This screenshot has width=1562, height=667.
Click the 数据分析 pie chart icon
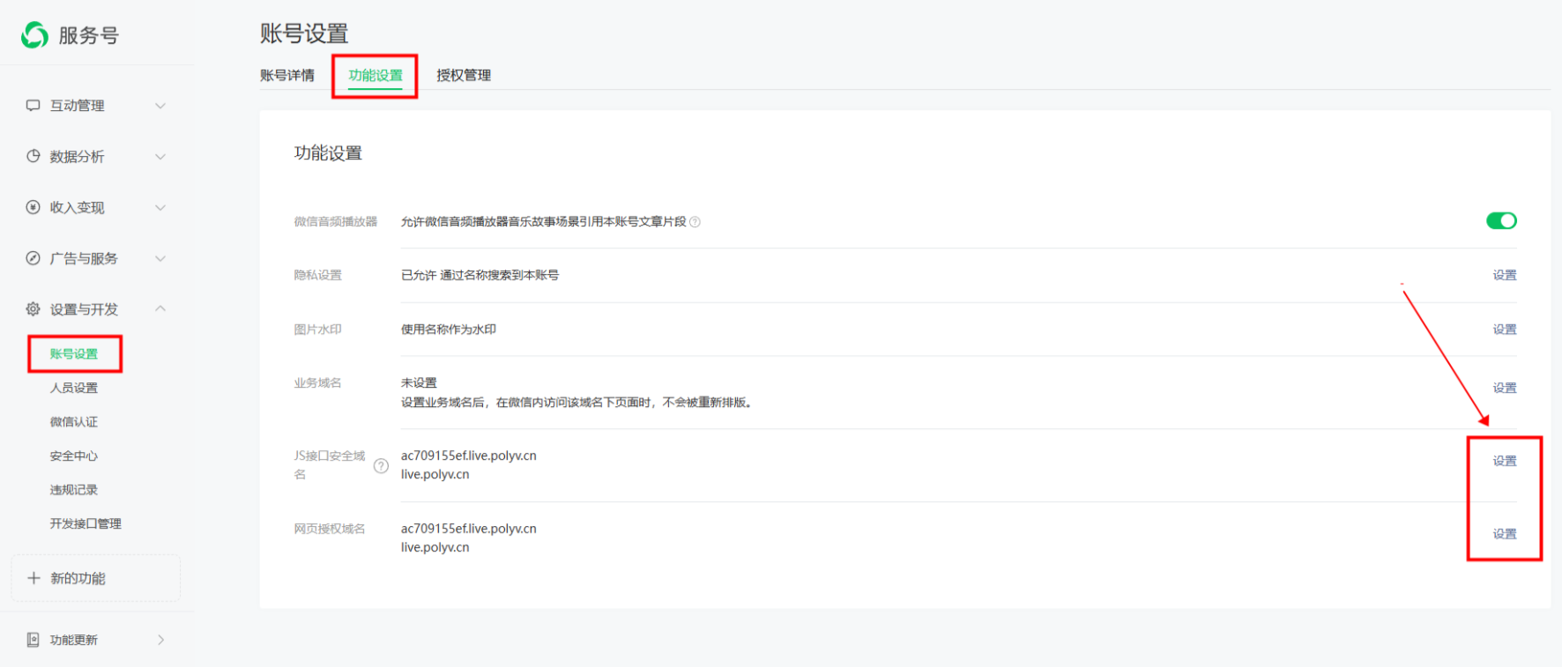[x=33, y=156]
